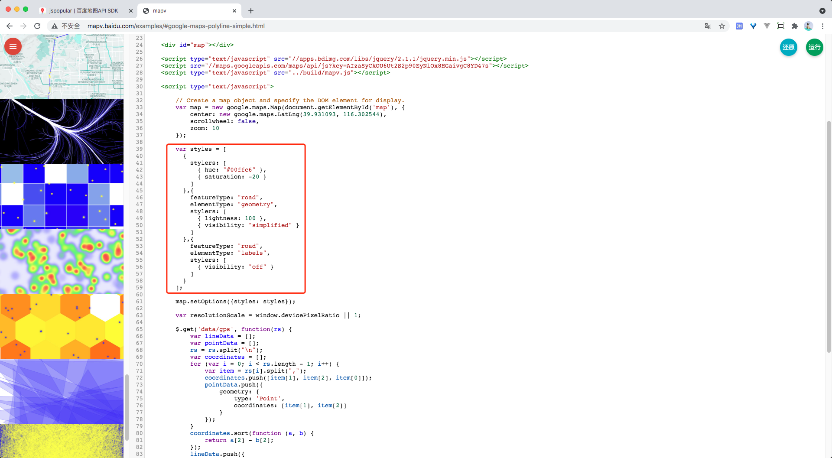Click the elementType "geometry" value
This screenshot has height=458, width=832.
256,205
